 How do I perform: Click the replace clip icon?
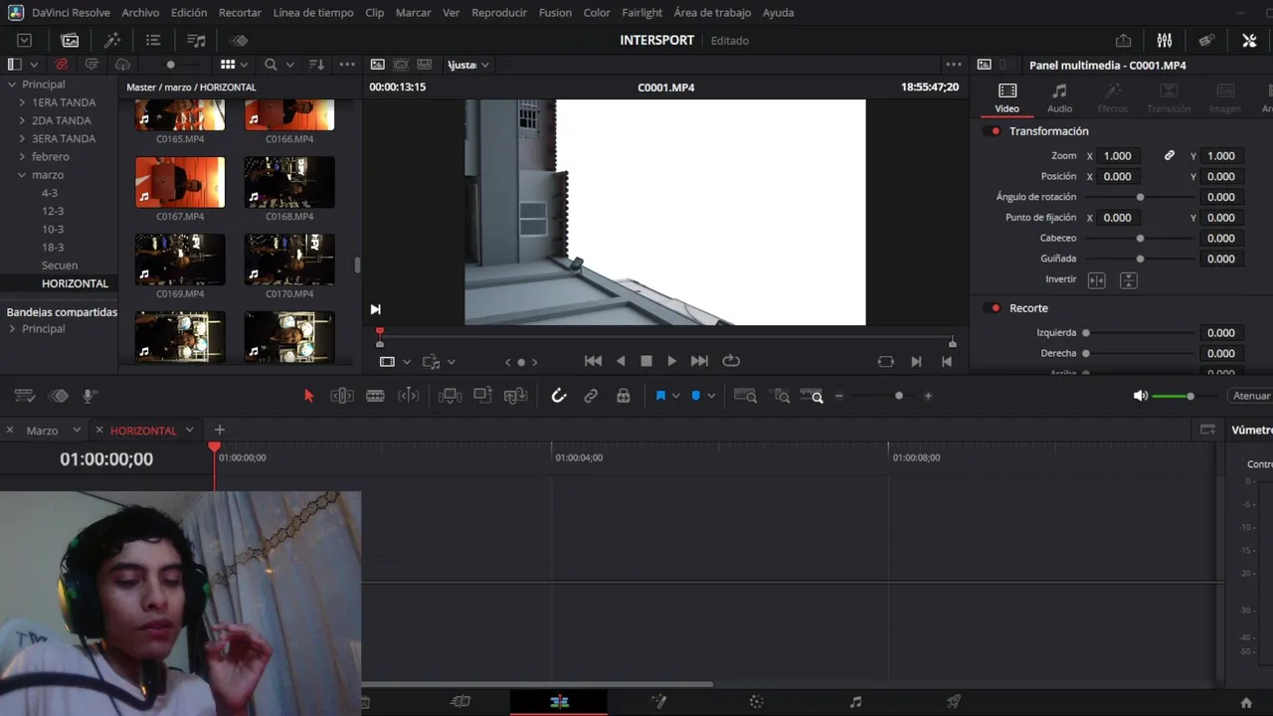pos(515,396)
